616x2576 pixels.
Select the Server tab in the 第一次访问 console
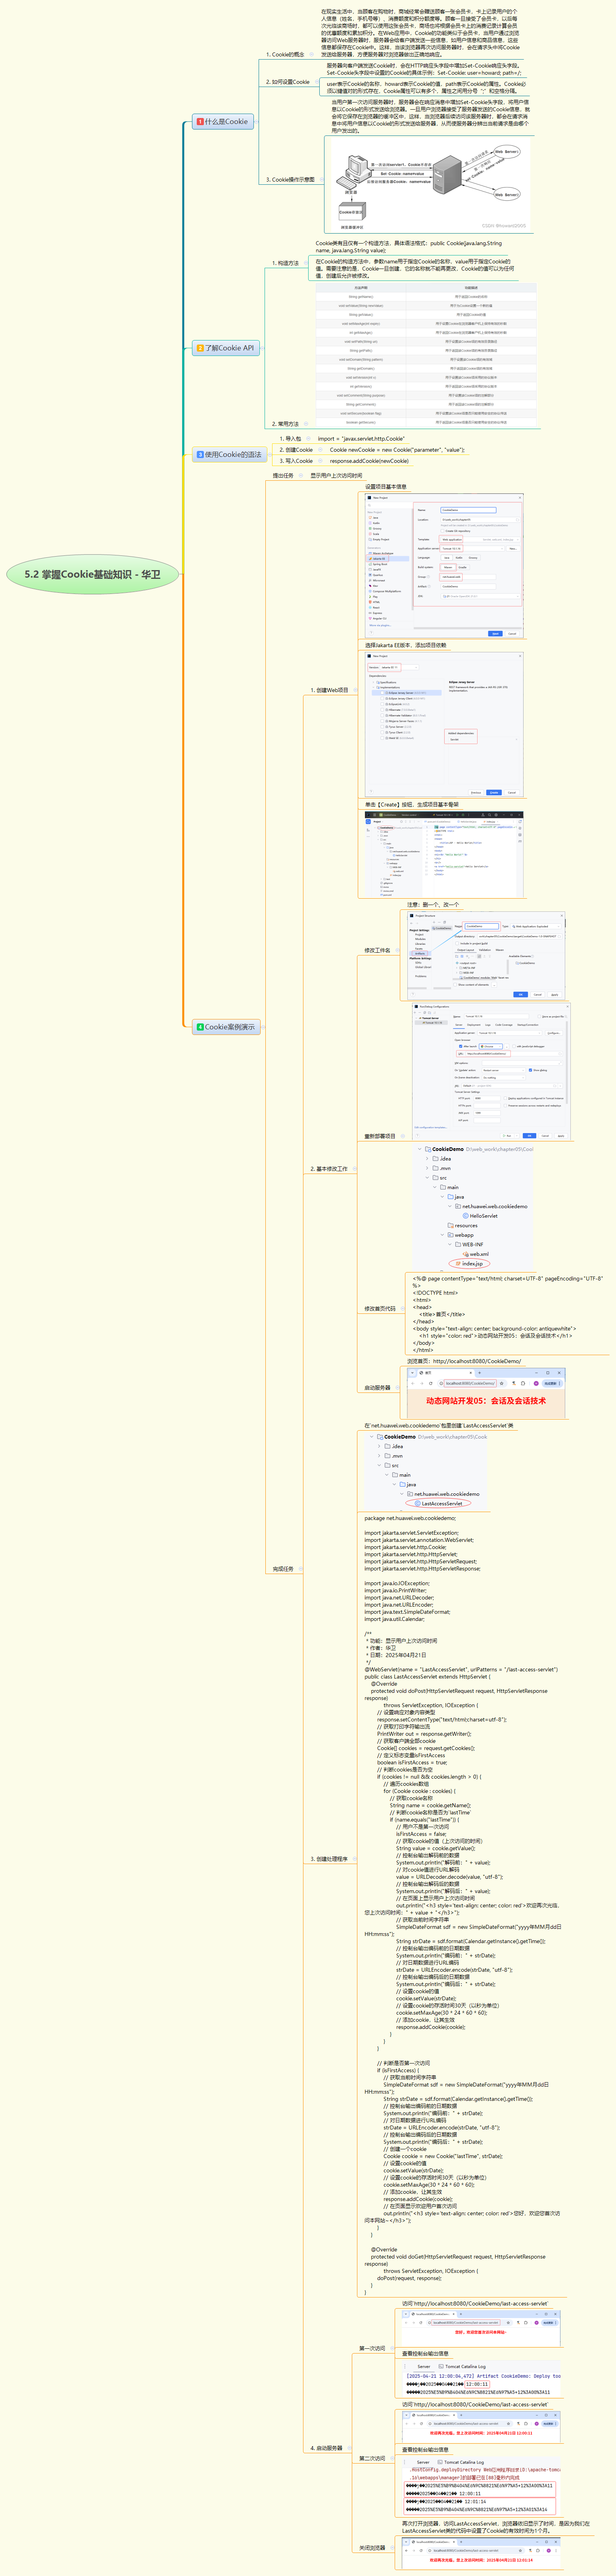click(x=424, y=2367)
